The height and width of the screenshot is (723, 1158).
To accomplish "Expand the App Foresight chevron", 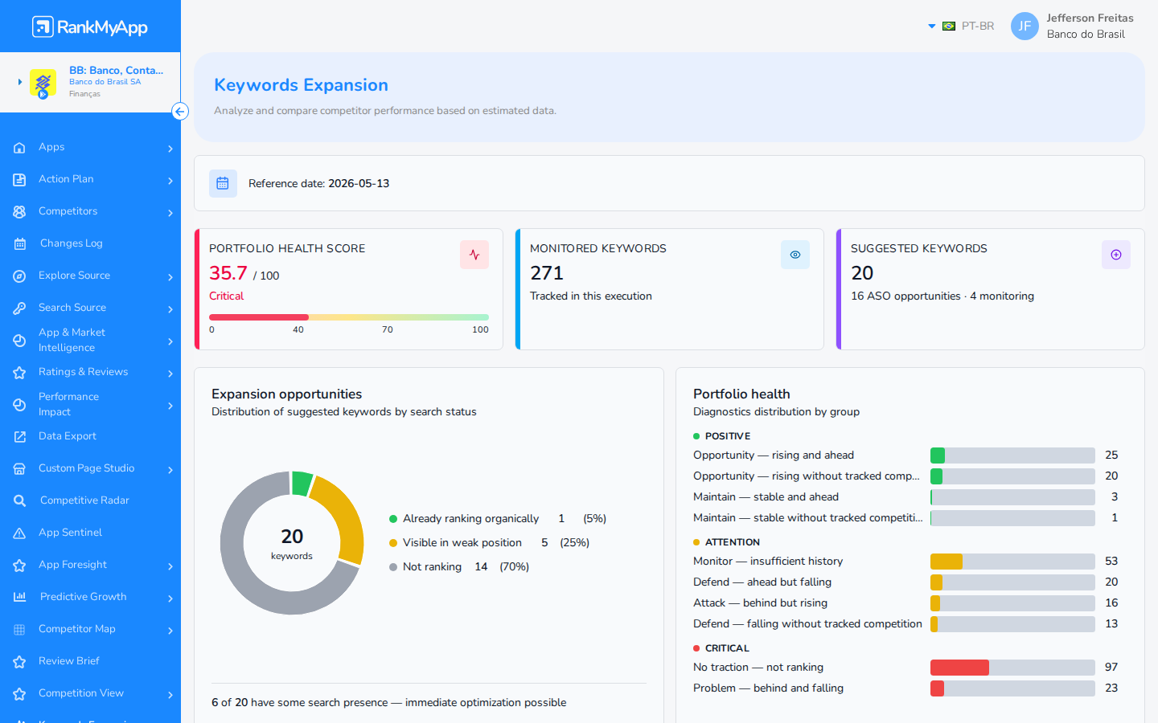I will coord(170,566).
